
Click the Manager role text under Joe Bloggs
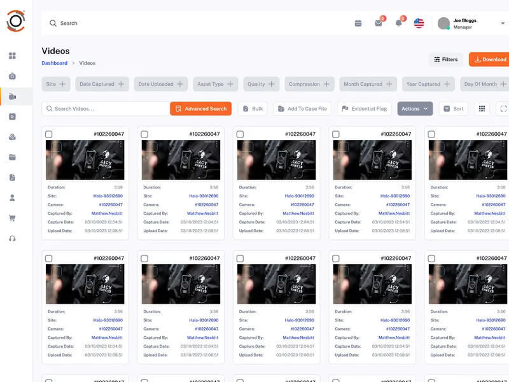463,27
